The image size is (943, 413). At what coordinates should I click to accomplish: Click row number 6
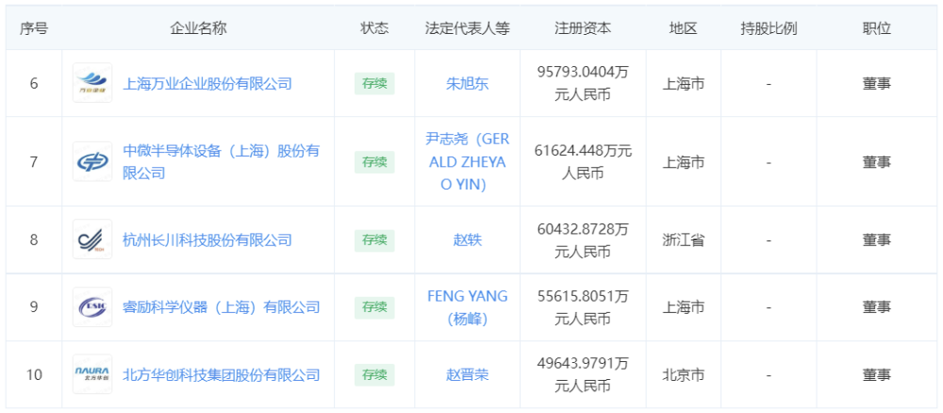click(x=34, y=84)
